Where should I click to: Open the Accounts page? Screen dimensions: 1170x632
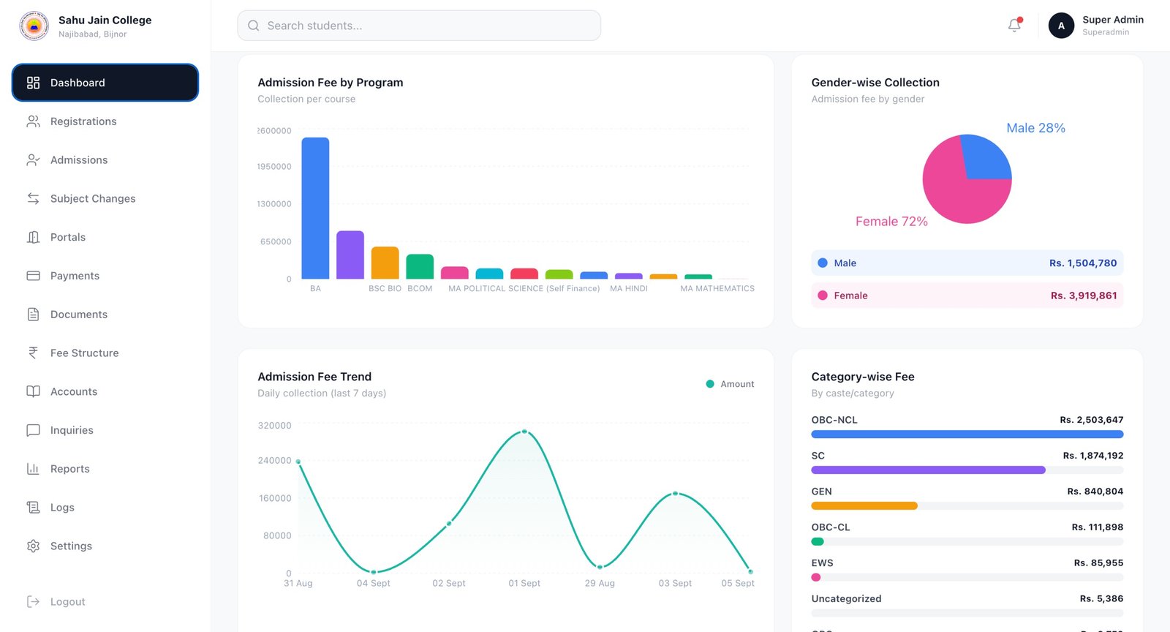pyautogui.click(x=105, y=391)
